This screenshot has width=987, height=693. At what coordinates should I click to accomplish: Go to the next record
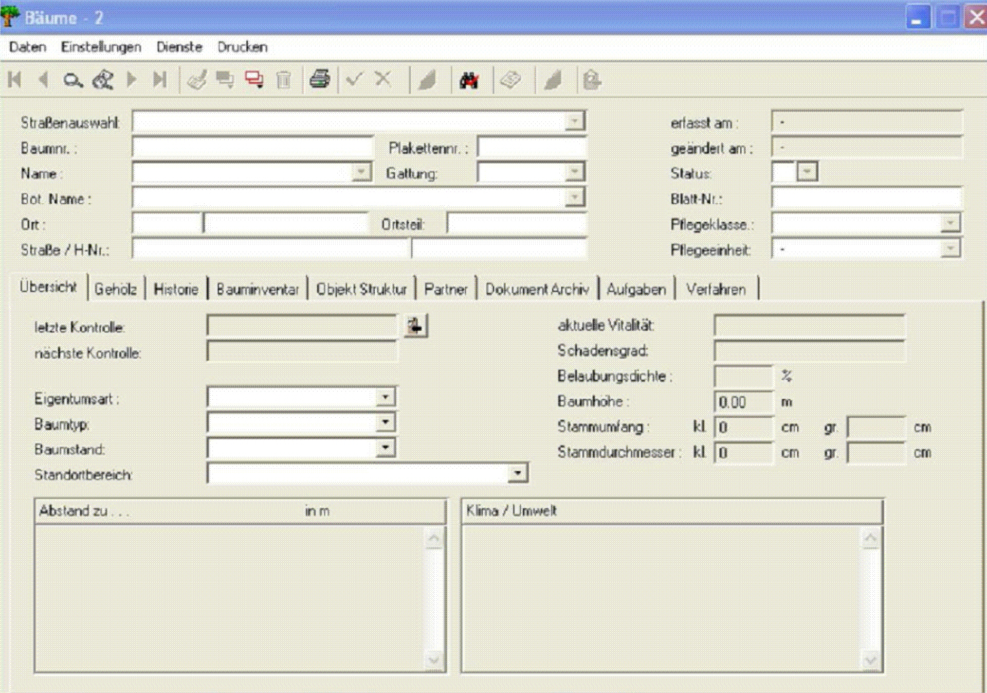[132, 80]
